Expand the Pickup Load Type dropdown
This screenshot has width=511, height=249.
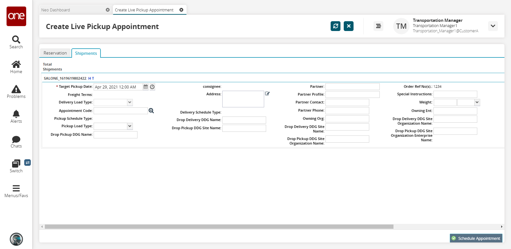130,126
